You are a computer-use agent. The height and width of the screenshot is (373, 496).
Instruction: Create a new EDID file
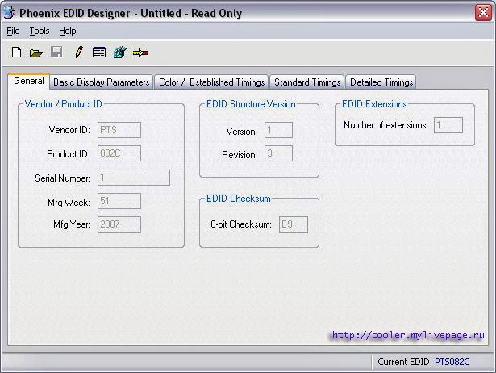coord(16,52)
